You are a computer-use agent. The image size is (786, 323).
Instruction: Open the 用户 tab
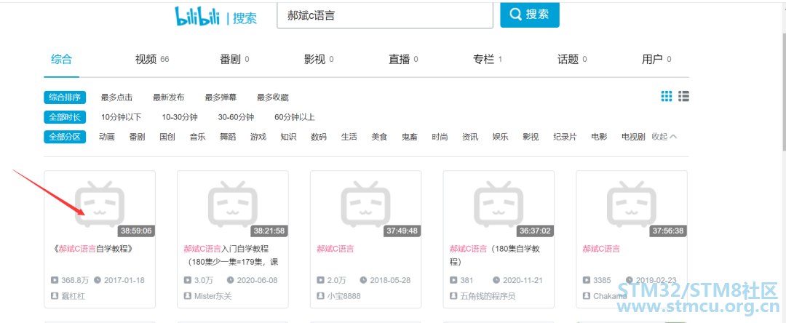tap(656, 60)
